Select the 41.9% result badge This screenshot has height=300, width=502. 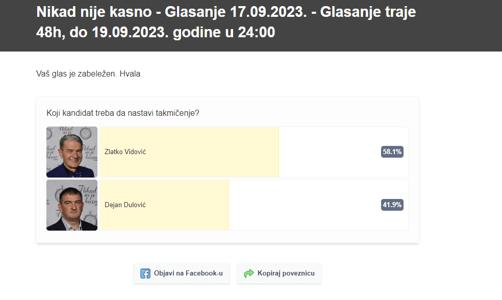click(x=392, y=205)
